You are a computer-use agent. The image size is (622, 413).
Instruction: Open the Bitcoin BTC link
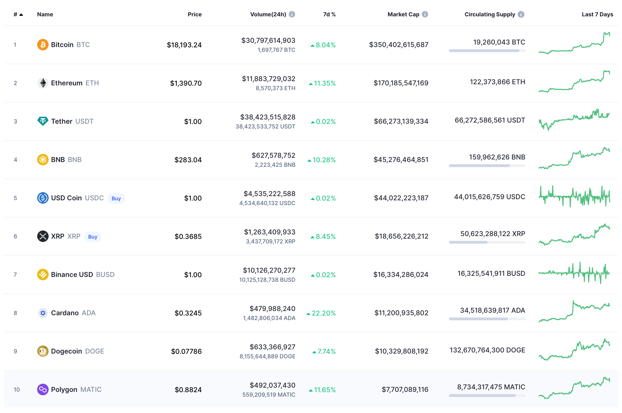pyautogui.click(x=70, y=45)
